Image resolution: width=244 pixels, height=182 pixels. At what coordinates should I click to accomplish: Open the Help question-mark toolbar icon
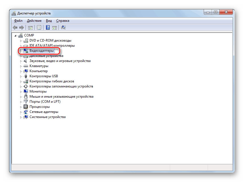click(x=48, y=27)
